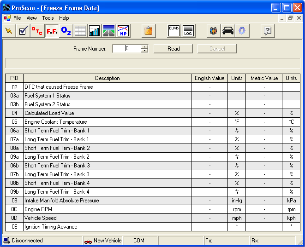Screen dimensions: 305x247
Task: Select the Calculated Load Value row
Action: [153, 113]
